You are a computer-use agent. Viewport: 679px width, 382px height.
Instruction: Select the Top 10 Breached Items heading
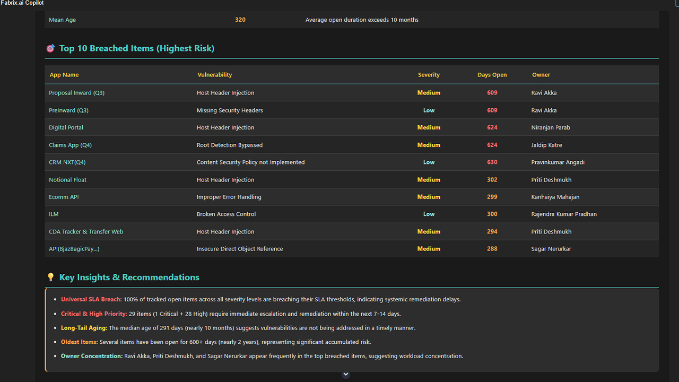(x=136, y=49)
